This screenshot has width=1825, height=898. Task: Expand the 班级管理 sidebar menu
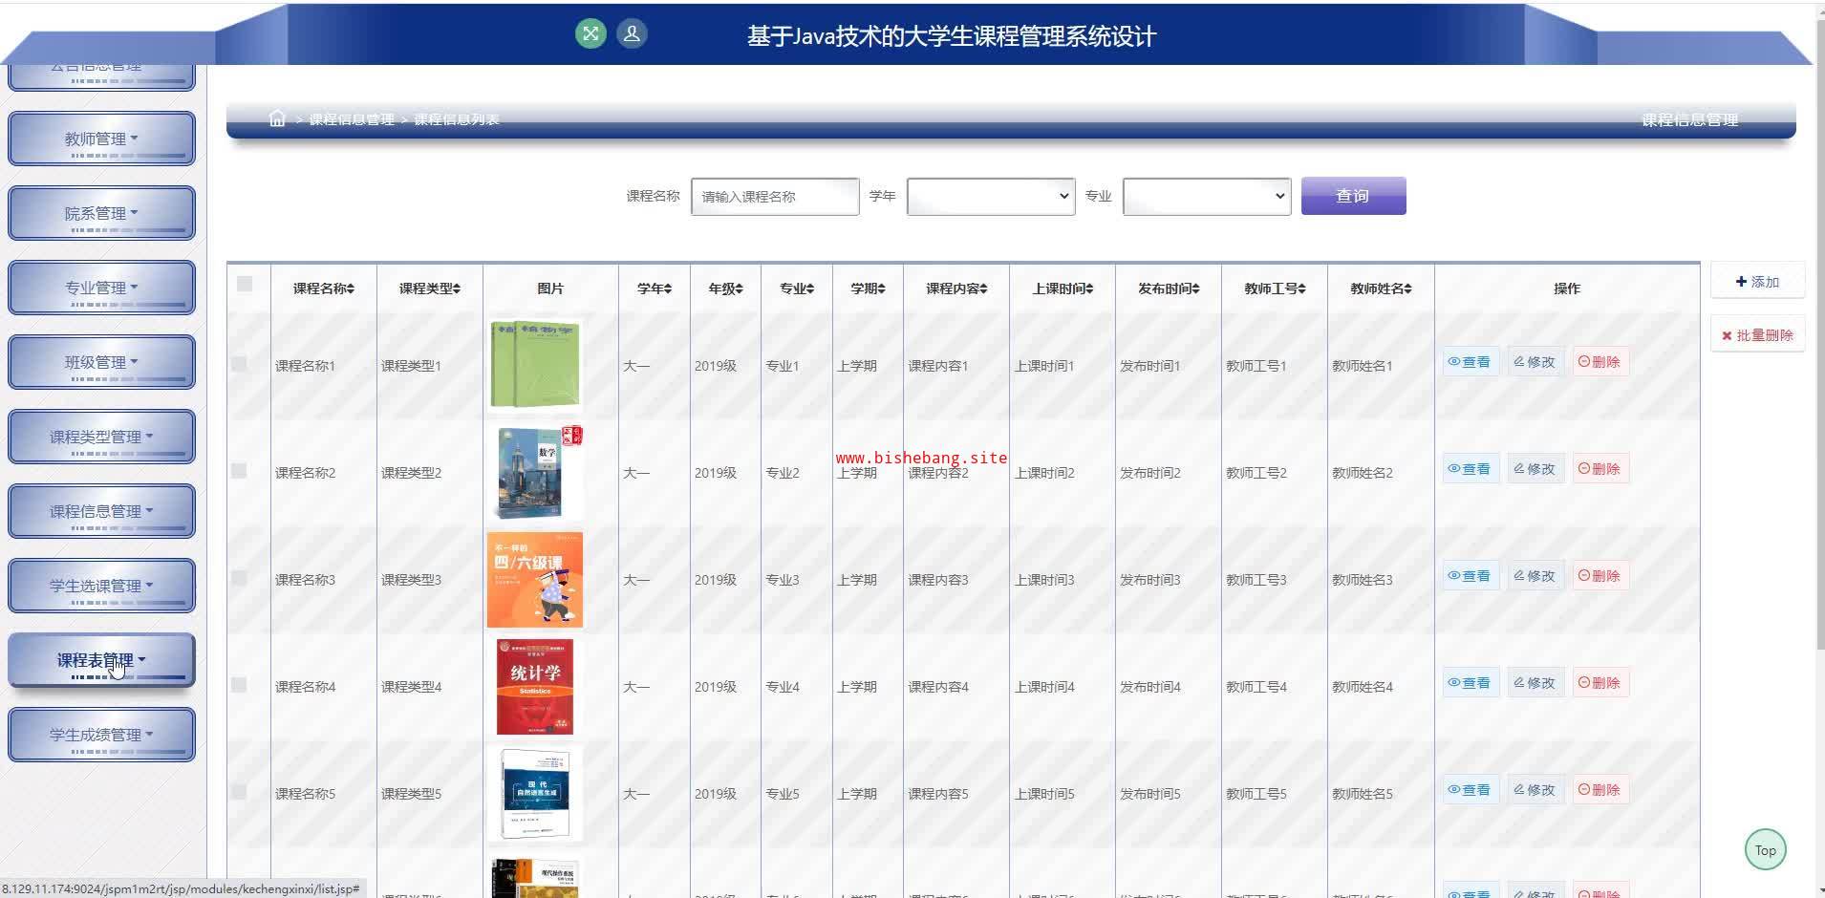click(x=101, y=362)
